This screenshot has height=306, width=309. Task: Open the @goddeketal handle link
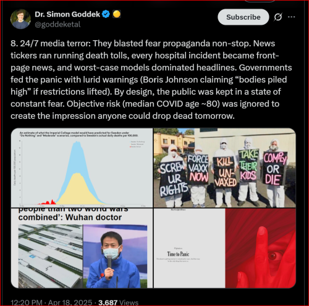(x=57, y=25)
